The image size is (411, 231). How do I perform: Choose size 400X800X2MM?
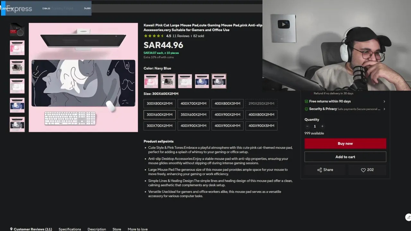(x=261, y=115)
